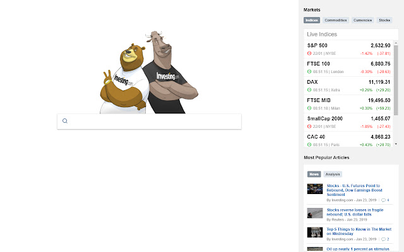Viewport: 404px width, 252px height.
Task: Select the Indices markets tab
Action: pyautogui.click(x=312, y=20)
